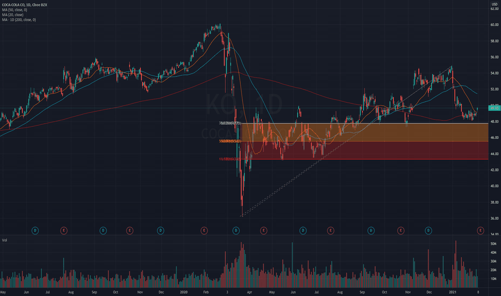Select the MA (50, close, 0) legend
Viewport: 501px width, 296px height.
pos(15,10)
